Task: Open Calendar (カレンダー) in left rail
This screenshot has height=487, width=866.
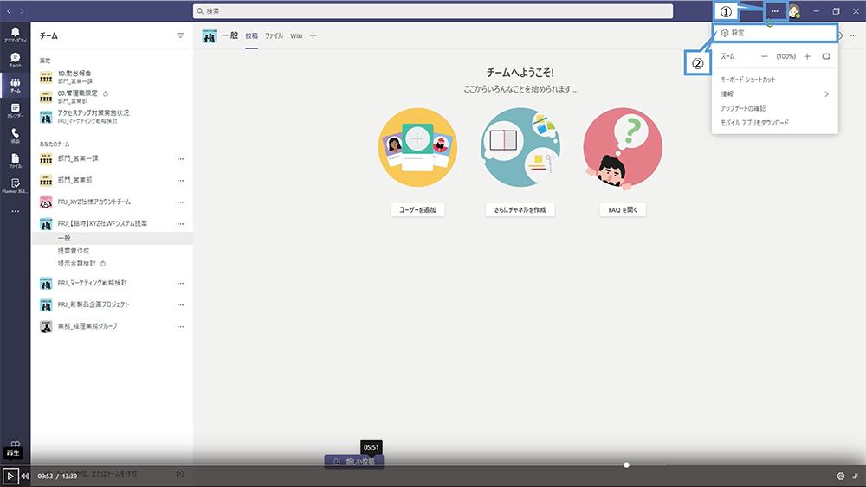Action: click(15, 110)
